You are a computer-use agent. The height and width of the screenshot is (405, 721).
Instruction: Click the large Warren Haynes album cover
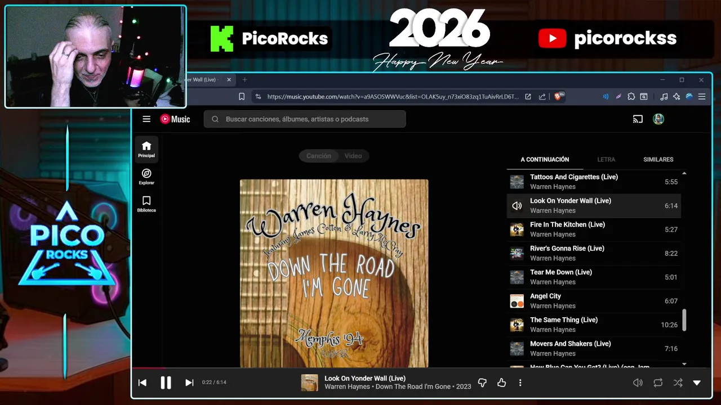pyautogui.click(x=334, y=273)
